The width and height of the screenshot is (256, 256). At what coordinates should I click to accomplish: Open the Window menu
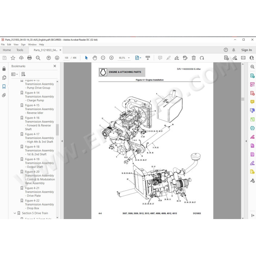pyautogui.click(x=32, y=44)
